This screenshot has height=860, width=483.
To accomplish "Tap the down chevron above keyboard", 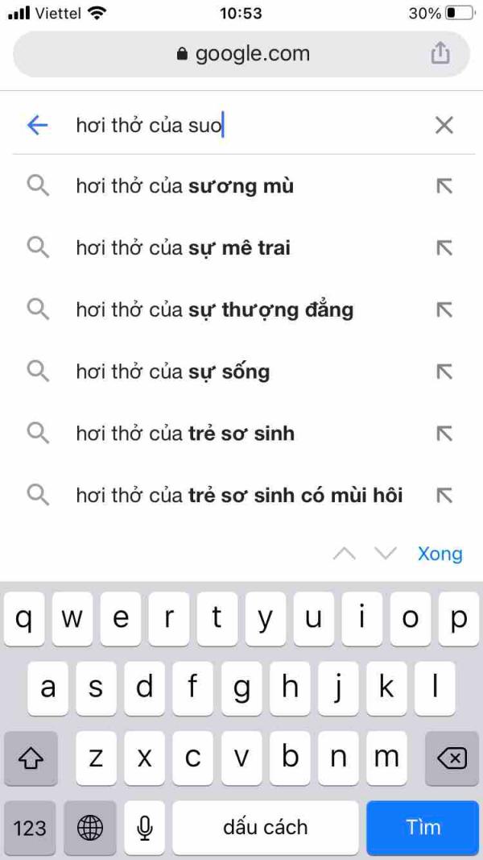I will pos(386,554).
